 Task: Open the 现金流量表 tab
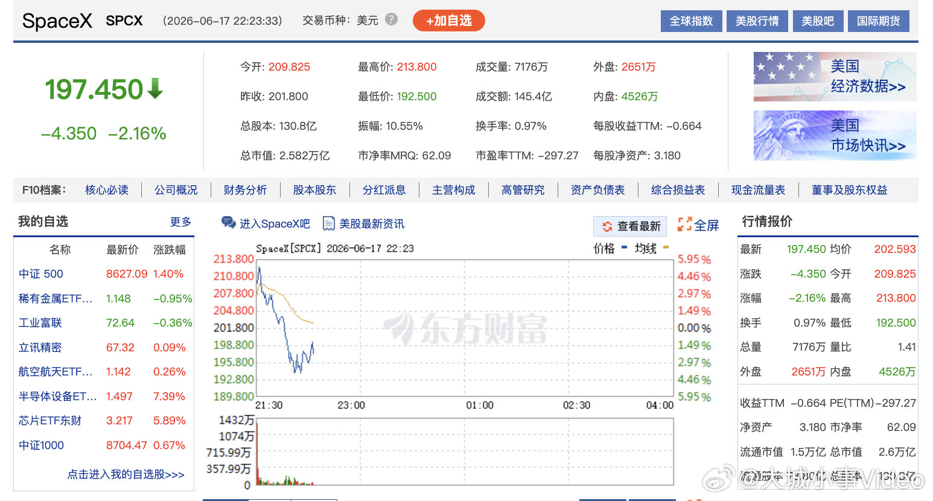tap(759, 190)
